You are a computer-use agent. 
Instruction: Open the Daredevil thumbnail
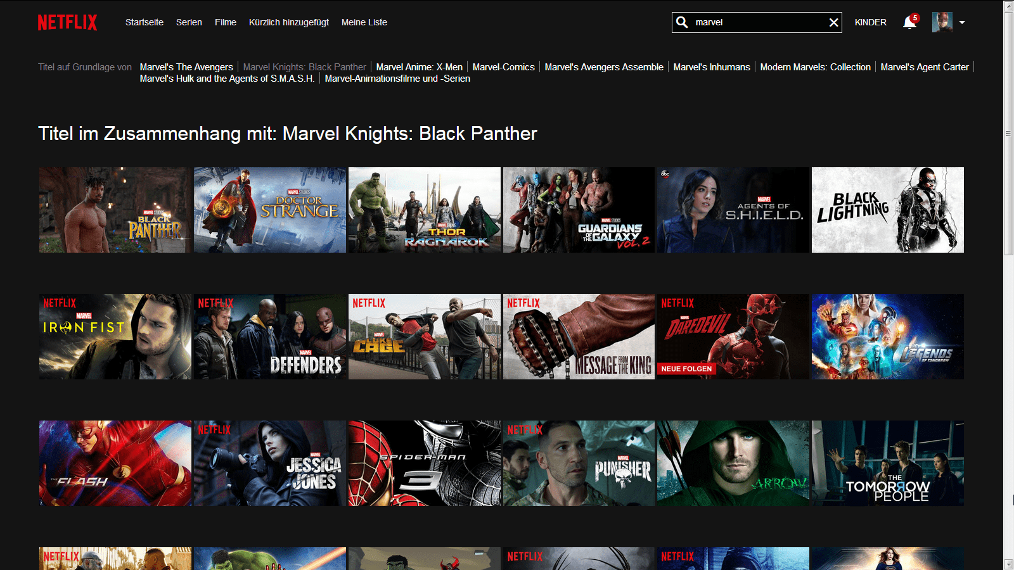pyautogui.click(x=733, y=336)
